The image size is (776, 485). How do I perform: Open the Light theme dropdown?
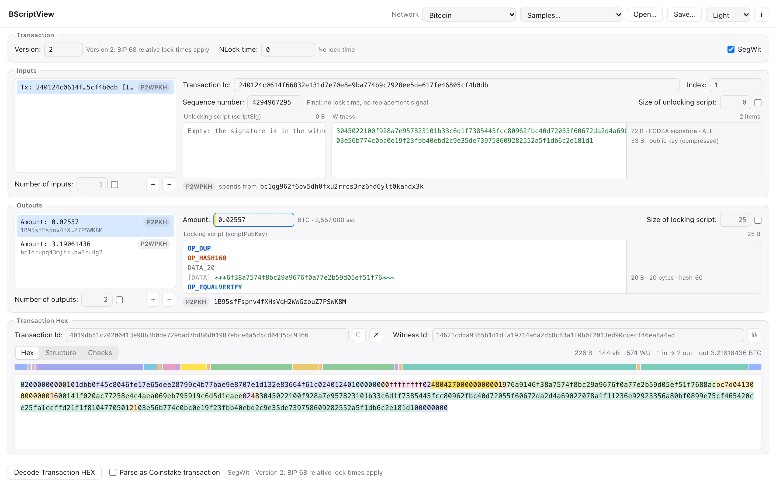[x=728, y=15]
